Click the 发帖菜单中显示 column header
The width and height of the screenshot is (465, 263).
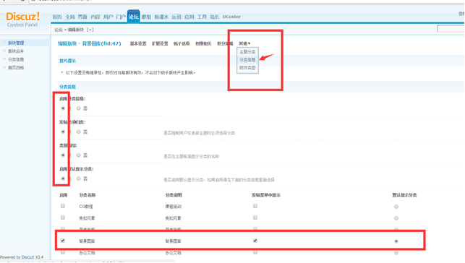click(266, 195)
